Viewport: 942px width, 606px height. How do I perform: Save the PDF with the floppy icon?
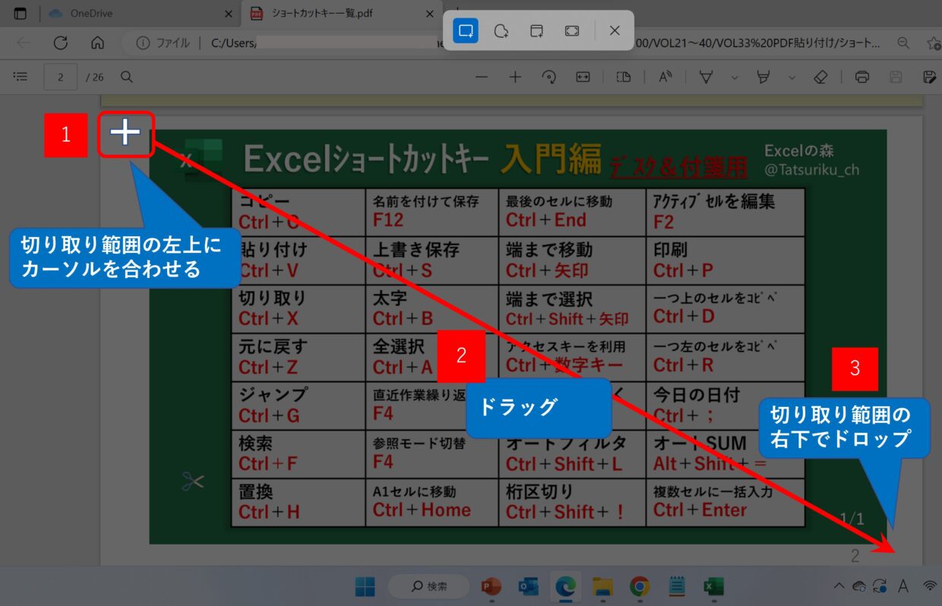point(896,77)
